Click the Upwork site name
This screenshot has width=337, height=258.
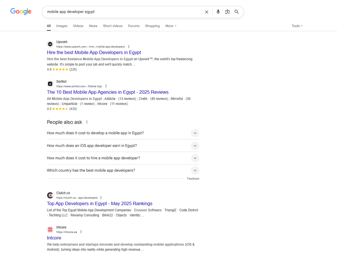(x=62, y=42)
